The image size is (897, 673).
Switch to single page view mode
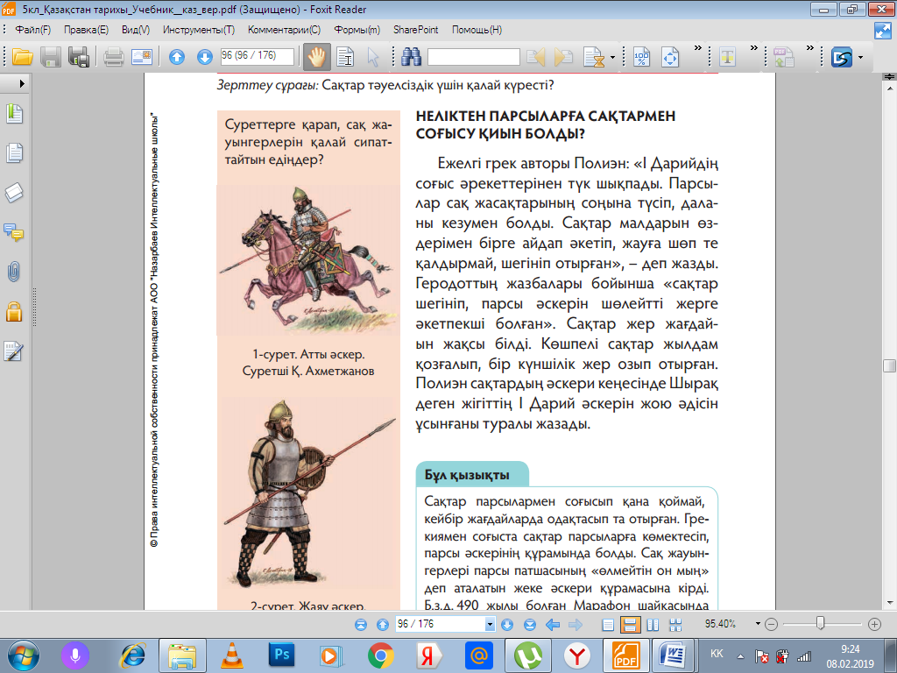point(609,625)
